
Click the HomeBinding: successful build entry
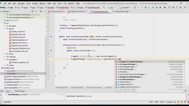click(x=24, y=95)
